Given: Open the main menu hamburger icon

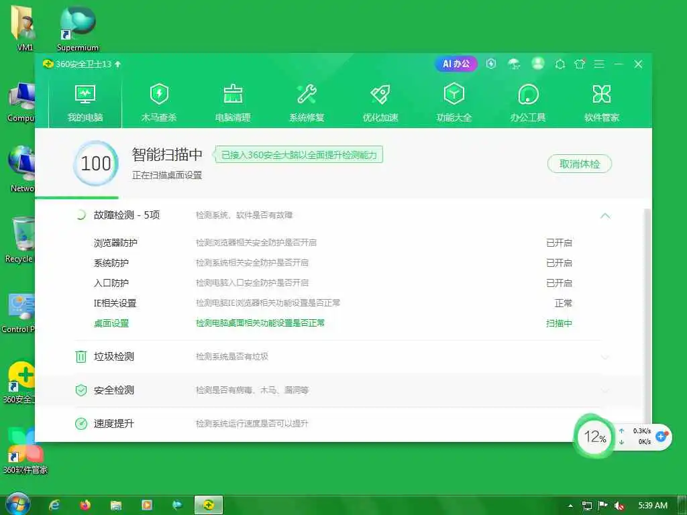Looking at the screenshot, I should point(599,64).
